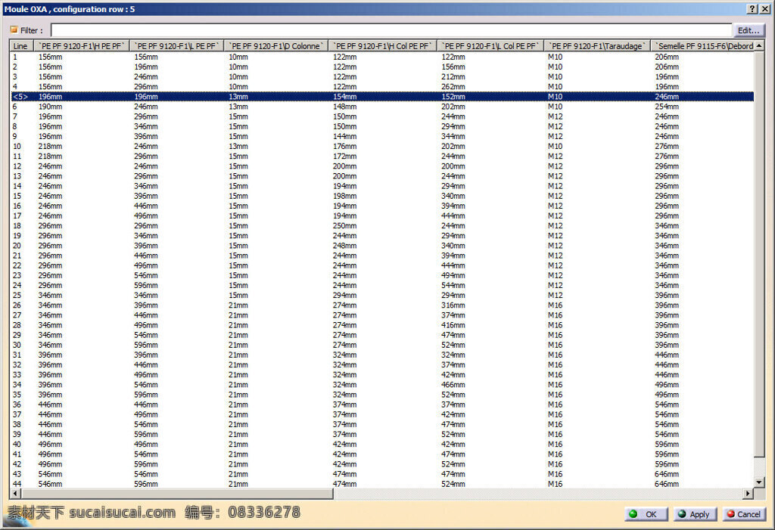Click inside the Filter text field
This screenshot has width=775, height=530.
click(391, 30)
